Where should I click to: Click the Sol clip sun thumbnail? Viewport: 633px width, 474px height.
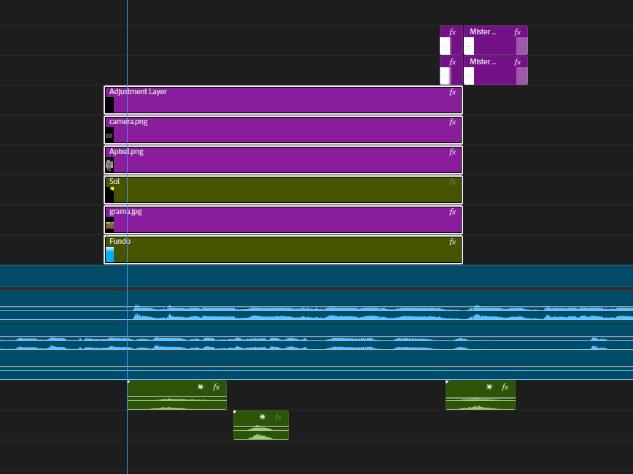click(109, 194)
